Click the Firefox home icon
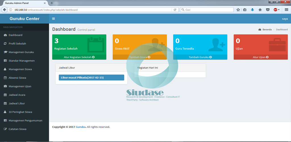 coord(260,10)
